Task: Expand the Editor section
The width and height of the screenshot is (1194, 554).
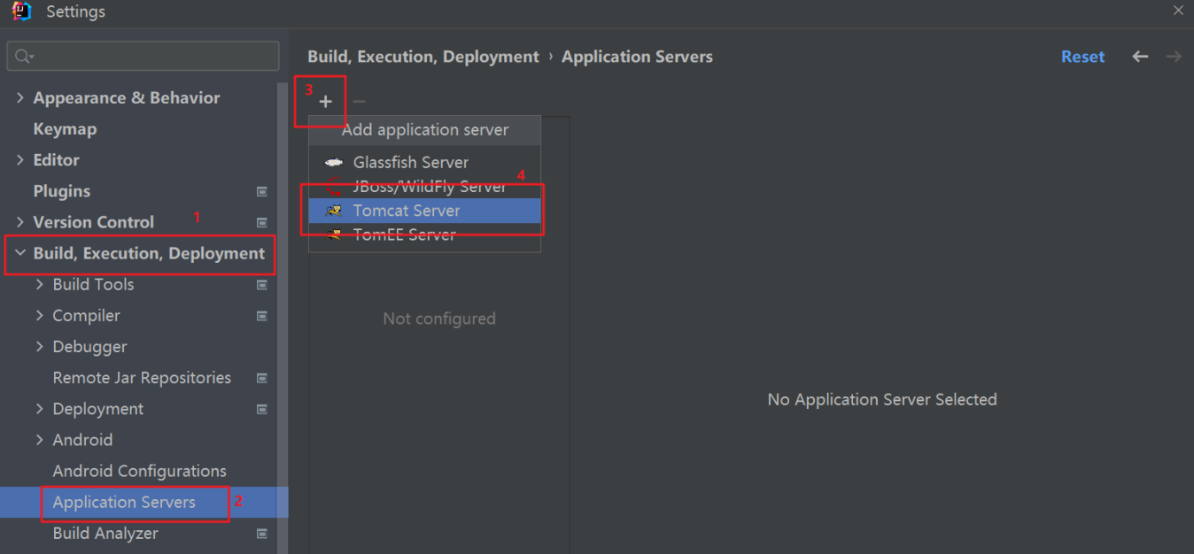Action: [x=20, y=160]
